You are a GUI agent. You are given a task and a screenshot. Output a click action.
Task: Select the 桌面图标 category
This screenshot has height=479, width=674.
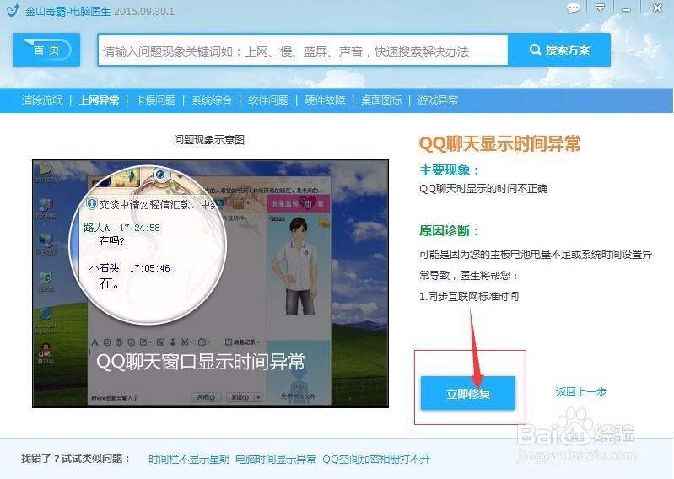(380, 100)
